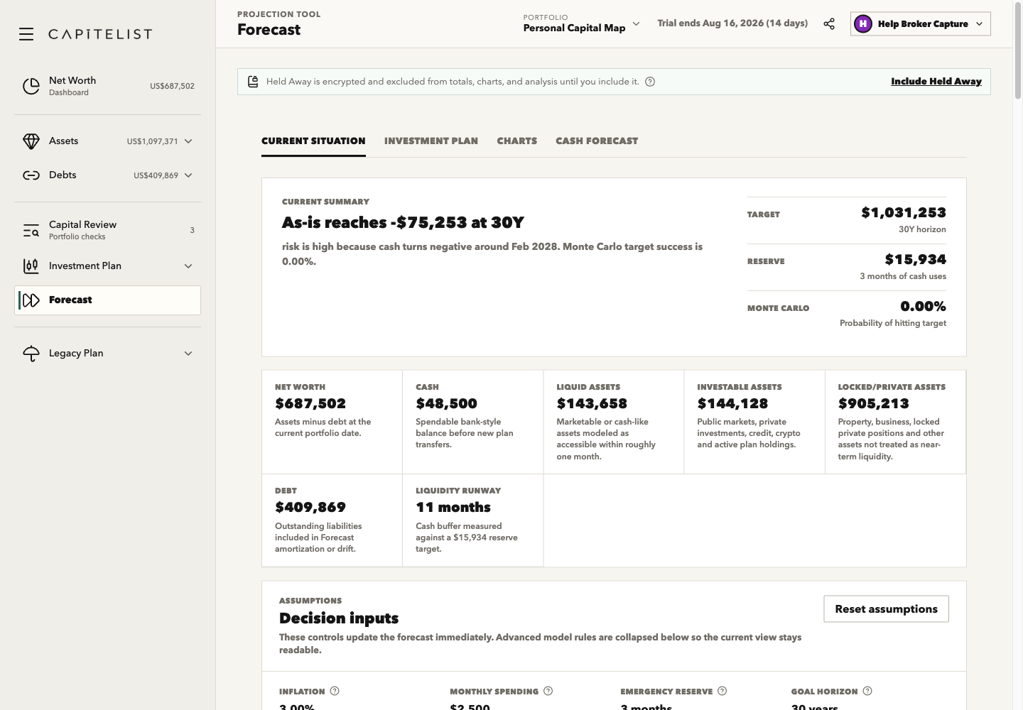The height and width of the screenshot is (710, 1023).
Task: Switch to the Charts tab
Action: 517,141
